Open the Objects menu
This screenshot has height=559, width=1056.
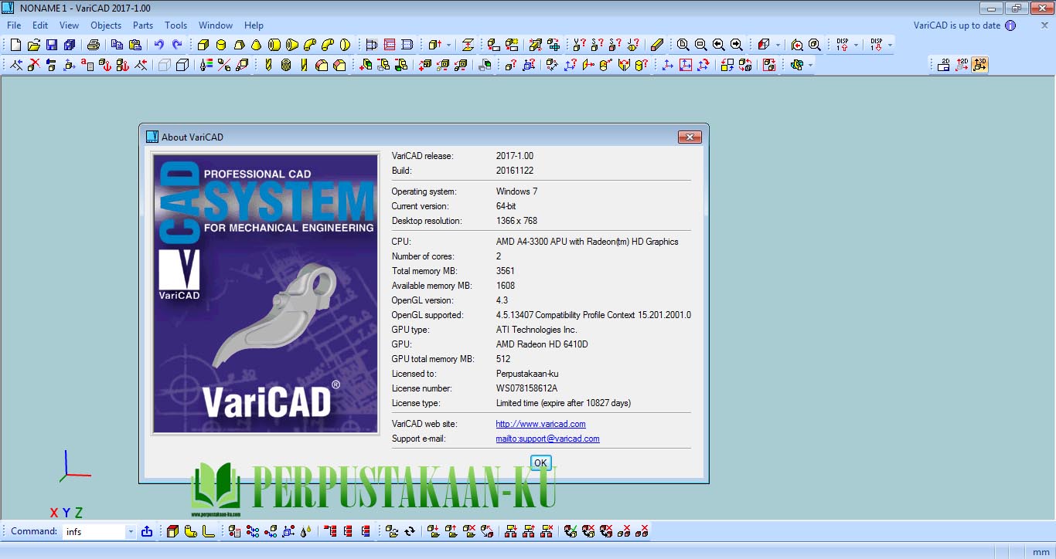click(106, 25)
